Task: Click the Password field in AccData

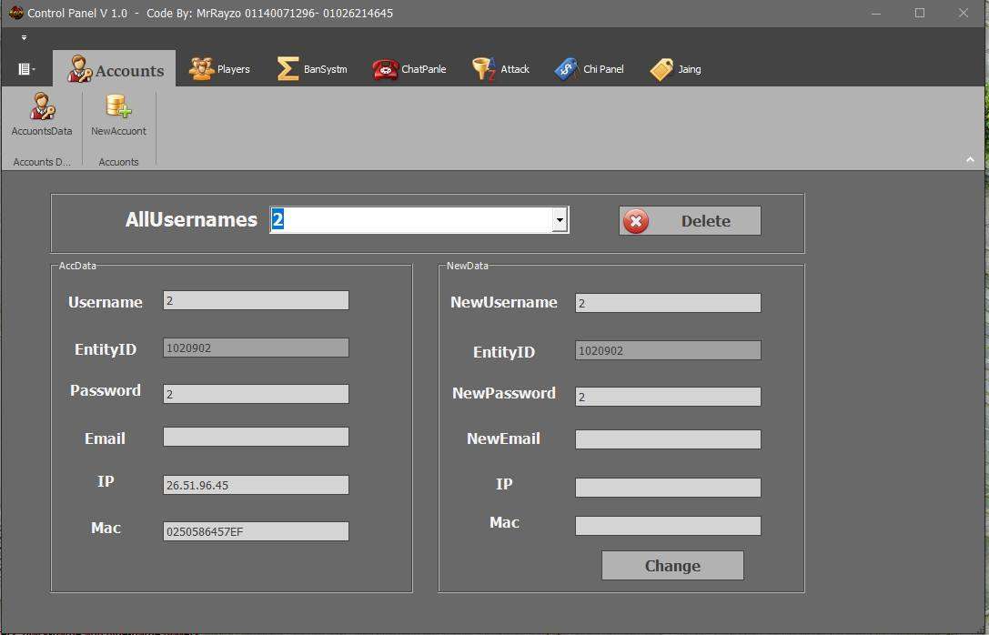Action: click(x=256, y=394)
